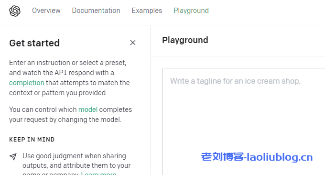Click the 'your request by changing the model' line

[x=65, y=120]
